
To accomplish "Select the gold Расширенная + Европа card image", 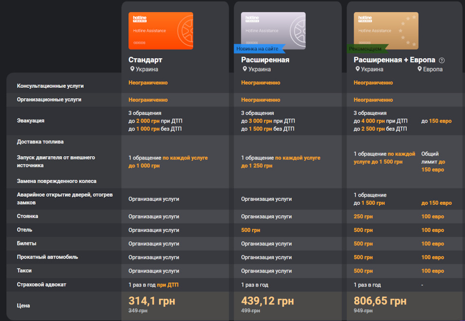I will click(386, 31).
